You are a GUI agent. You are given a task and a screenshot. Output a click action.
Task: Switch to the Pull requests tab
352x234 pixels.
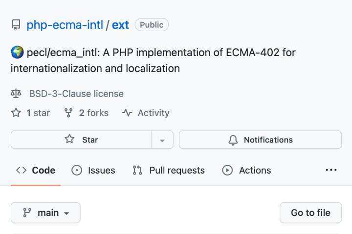pyautogui.click(x=169, y=171)
